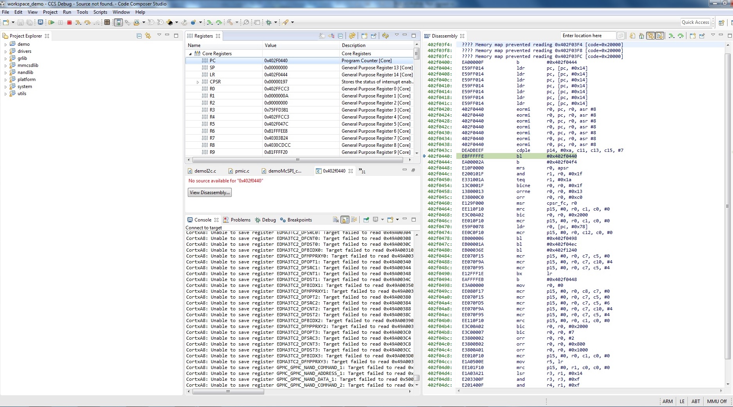
Task: Click the Build hammer icon
Action: pyautogui.click(x=230, y=22)
